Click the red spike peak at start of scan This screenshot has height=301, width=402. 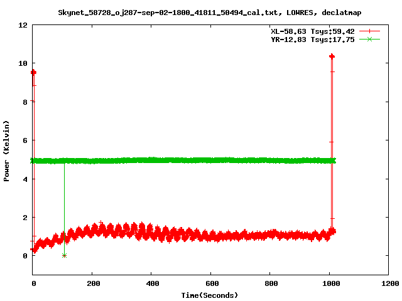pos(33,73)
